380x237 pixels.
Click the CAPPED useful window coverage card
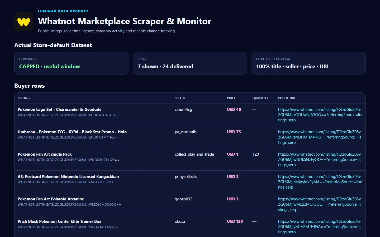(x=72, y=63)
